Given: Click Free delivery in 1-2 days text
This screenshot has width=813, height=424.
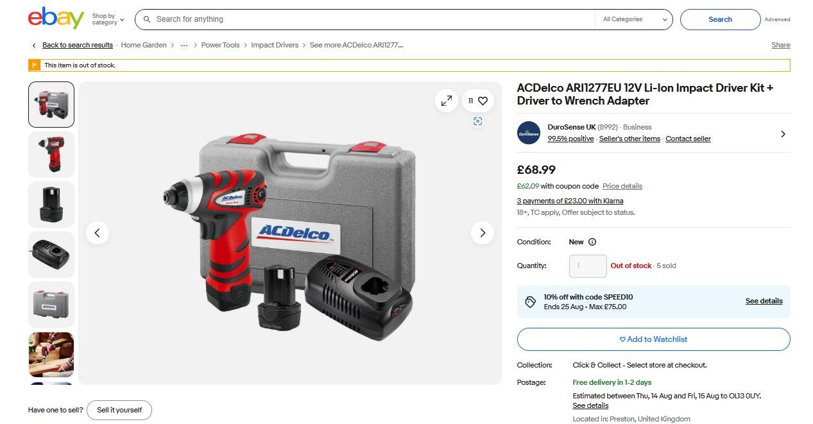Looking at the screenshot, I should pos(612,382).
